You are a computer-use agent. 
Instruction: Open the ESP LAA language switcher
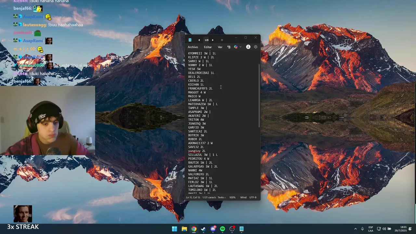coord(371,229)
